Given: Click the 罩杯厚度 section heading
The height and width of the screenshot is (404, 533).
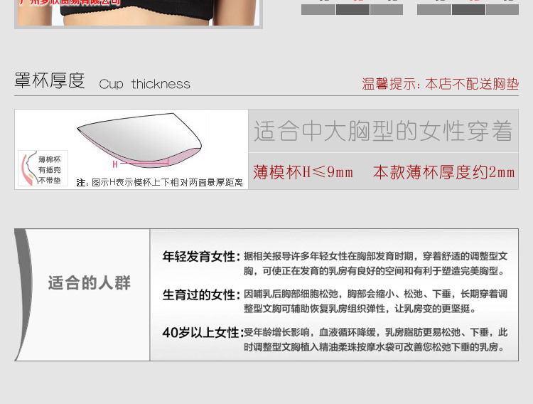Looking at the screenshot, I should pyautogui.click(x=50, y=80).
